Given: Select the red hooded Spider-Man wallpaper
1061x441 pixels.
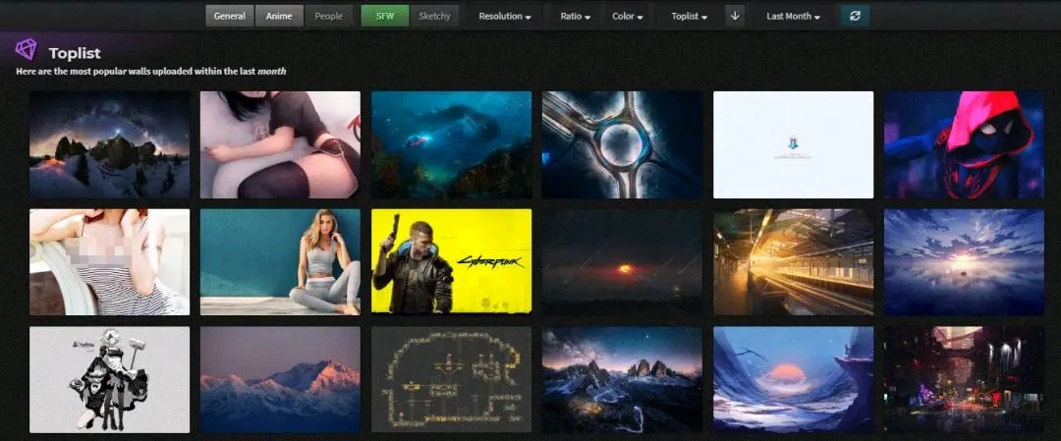Looking at the screenshot, I should point(963,144).
